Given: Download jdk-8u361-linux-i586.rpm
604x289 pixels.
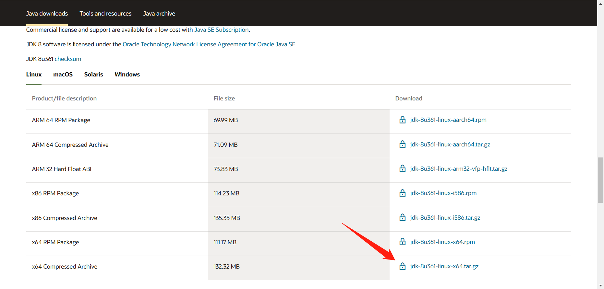Looking at the screenshot, I should pos(443,193).
